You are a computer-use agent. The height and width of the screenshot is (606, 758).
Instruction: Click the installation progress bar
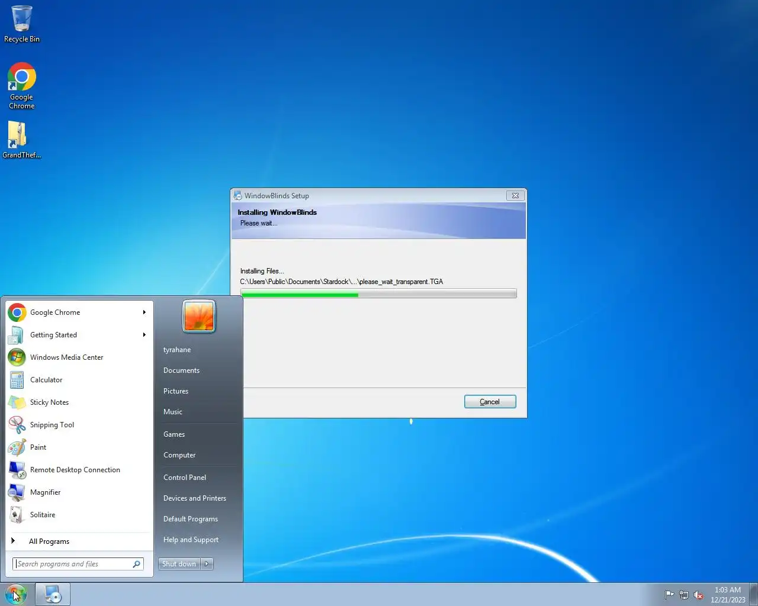tap(378, 294)
